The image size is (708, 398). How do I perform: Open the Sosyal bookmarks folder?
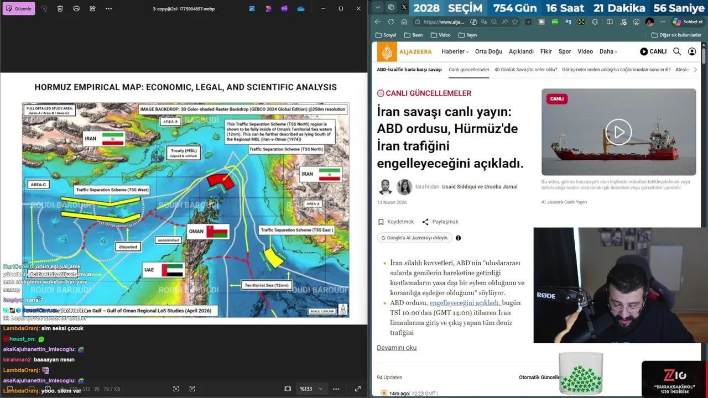click(386, 35)
